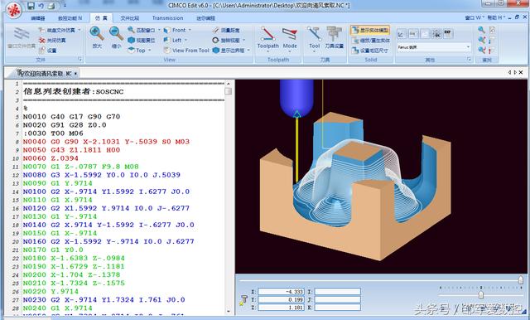Toggle the axes display icon in 其他 group
This screenshot has height=320, width=530.
tap(402, 33)
